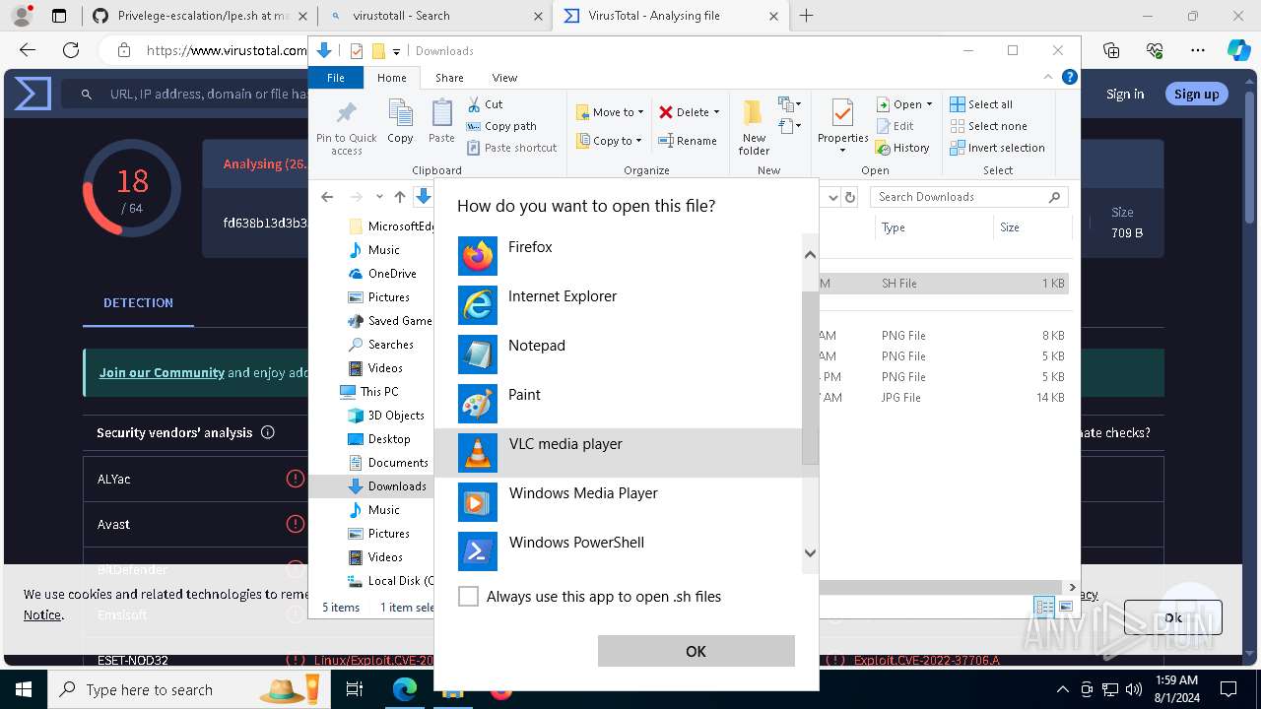
Task: Select the JPG File row
Action: (944, 398)
